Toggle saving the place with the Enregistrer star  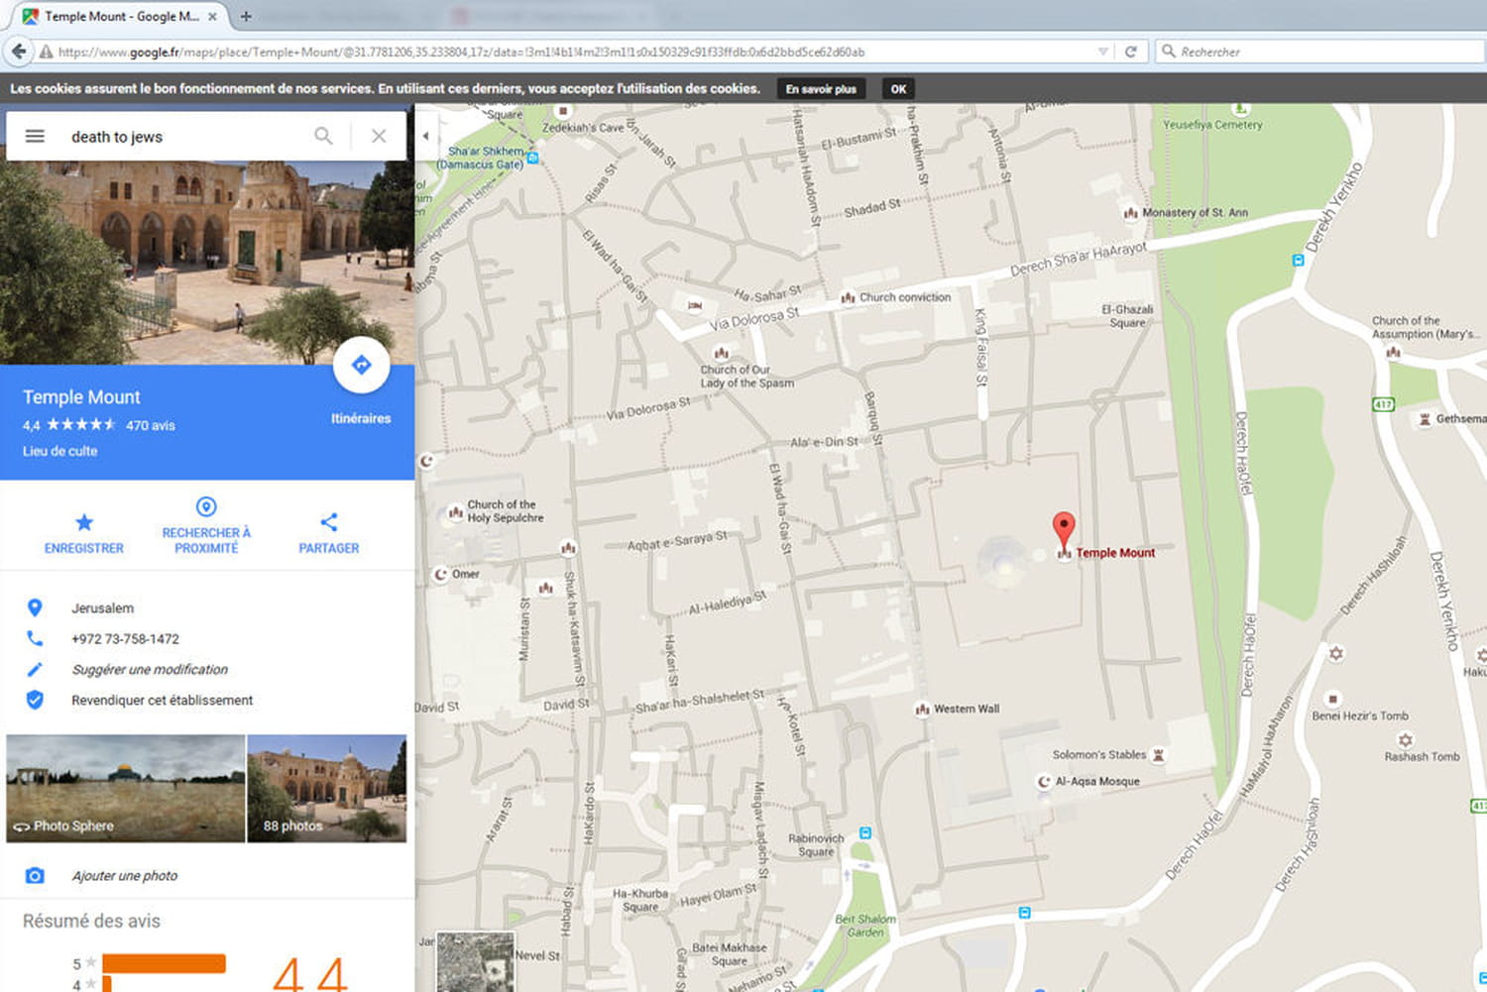(x=83, y=519)
